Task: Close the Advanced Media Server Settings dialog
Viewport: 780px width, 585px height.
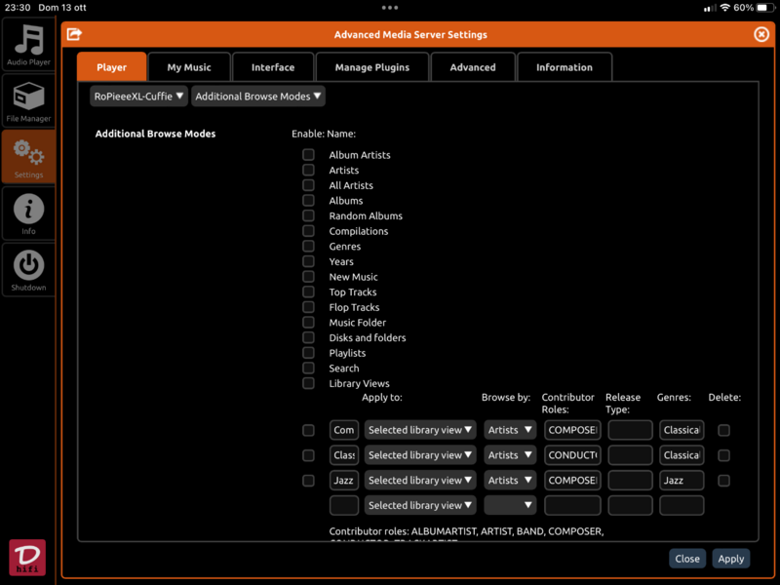Action: click(761, 34)
